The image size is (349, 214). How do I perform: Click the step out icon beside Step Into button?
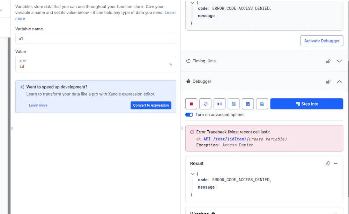(262, 104)
